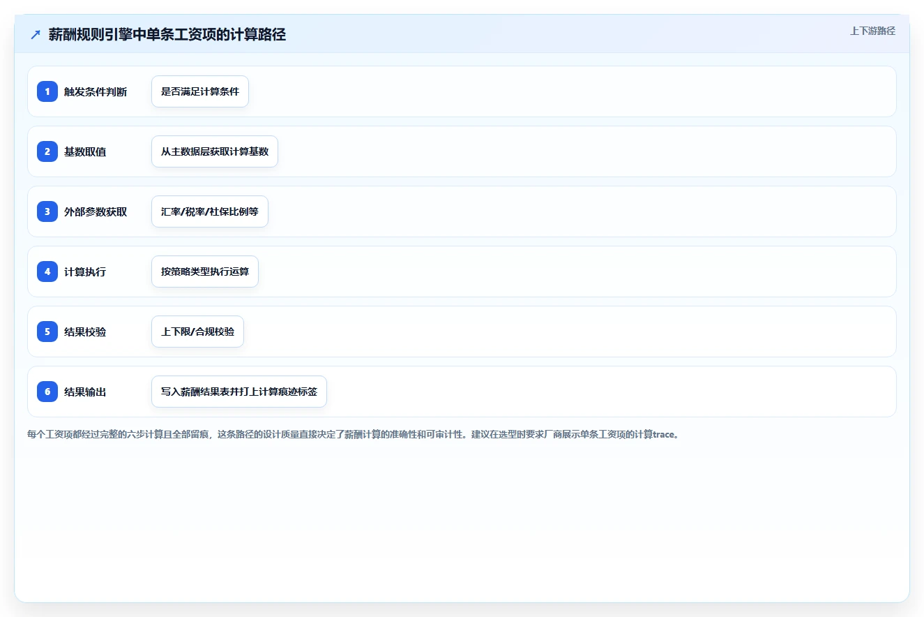Select the number 5 step badge
The width and height of the screenshot is (924, 617).
(x=47, y=332)
